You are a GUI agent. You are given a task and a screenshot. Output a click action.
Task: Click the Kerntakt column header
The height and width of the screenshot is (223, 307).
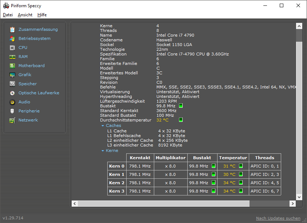click(140, 158)
